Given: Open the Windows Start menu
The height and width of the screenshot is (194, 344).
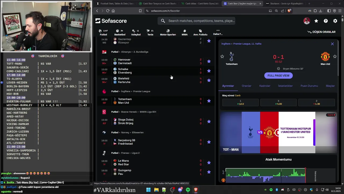Looking at the screenshot, I should pyautogui.click(x=148, y=190).
